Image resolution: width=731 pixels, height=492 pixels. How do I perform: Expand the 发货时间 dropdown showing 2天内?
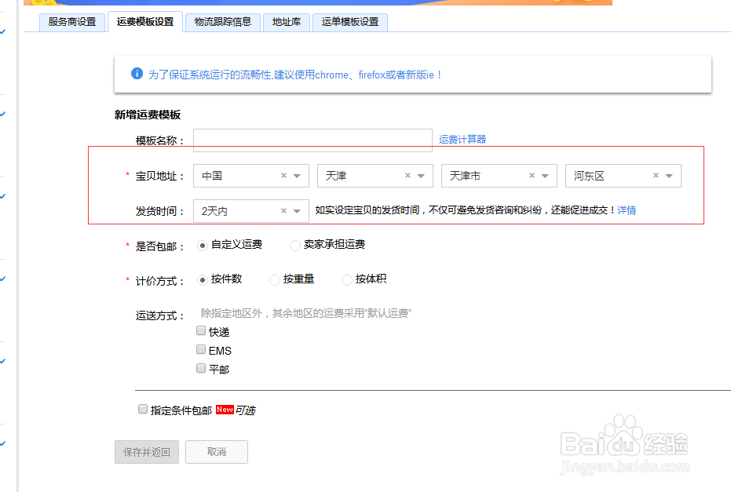(298, 210)
